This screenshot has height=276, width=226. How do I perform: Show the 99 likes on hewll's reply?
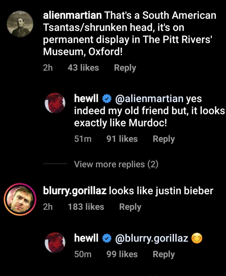pyautogui.click(x=122, y=254)
